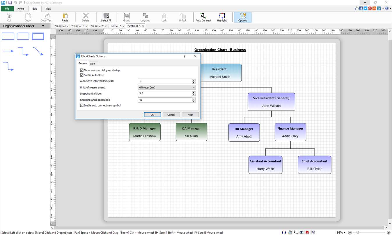Click the Delete X icon in ribbon
This screenshot has height=235, width=392.
click(x=86, y=16)
